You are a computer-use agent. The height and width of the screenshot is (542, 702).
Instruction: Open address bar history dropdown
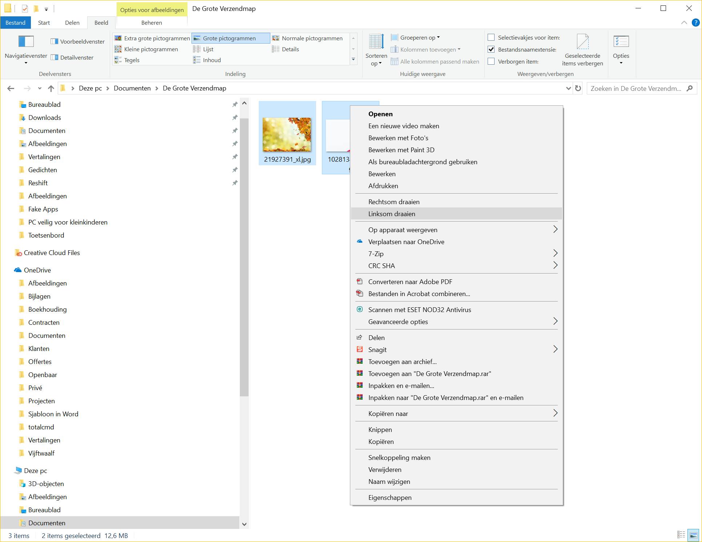pyautogui.click(x=568, y=88)
